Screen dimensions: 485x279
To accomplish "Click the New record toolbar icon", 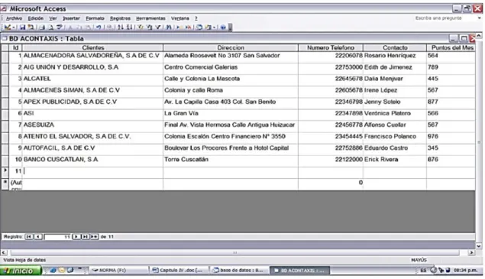I will click(179, 28).
